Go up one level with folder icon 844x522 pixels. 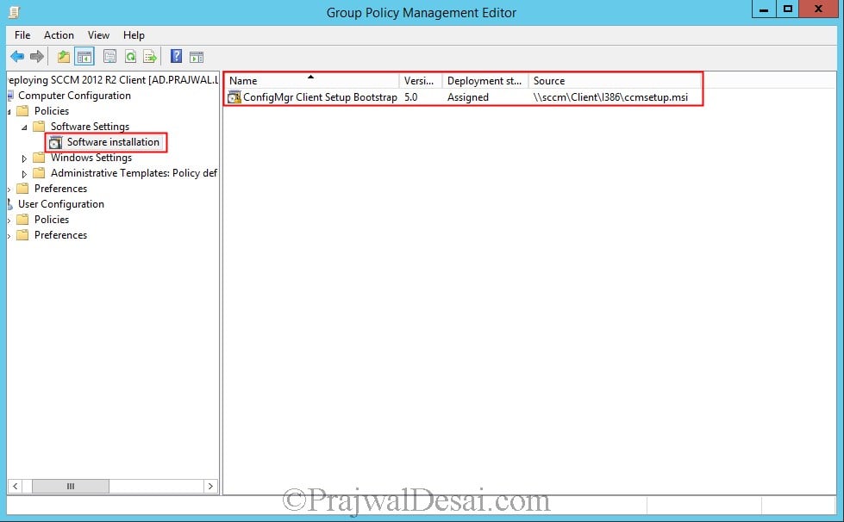point(64,57)
